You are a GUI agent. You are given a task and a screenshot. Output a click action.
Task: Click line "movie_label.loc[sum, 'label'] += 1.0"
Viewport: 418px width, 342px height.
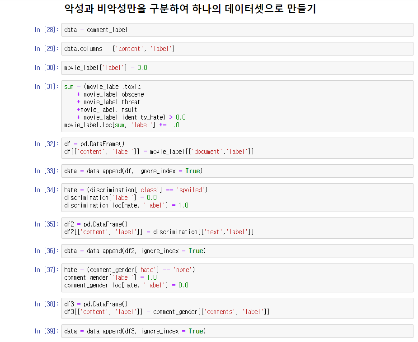[x=122, y=125]
